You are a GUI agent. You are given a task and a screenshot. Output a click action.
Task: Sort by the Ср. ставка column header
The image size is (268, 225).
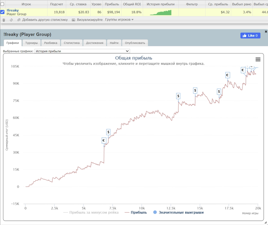78,4
